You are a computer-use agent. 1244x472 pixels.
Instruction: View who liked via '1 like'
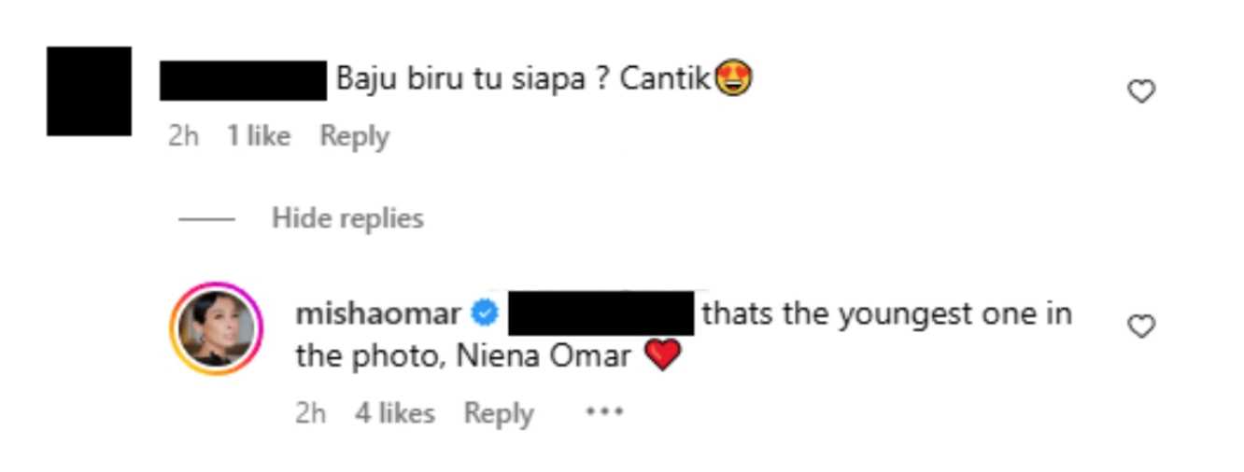[258, 136]
